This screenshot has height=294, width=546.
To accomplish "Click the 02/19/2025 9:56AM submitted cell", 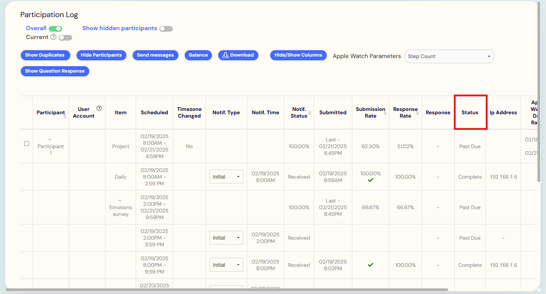I will point(333,177).
